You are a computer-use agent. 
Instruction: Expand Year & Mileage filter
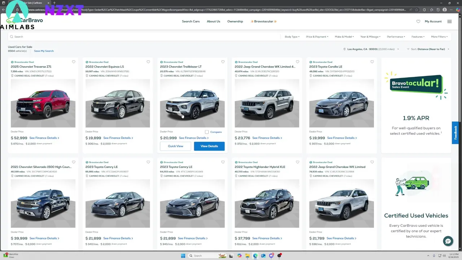coord(370,36)
